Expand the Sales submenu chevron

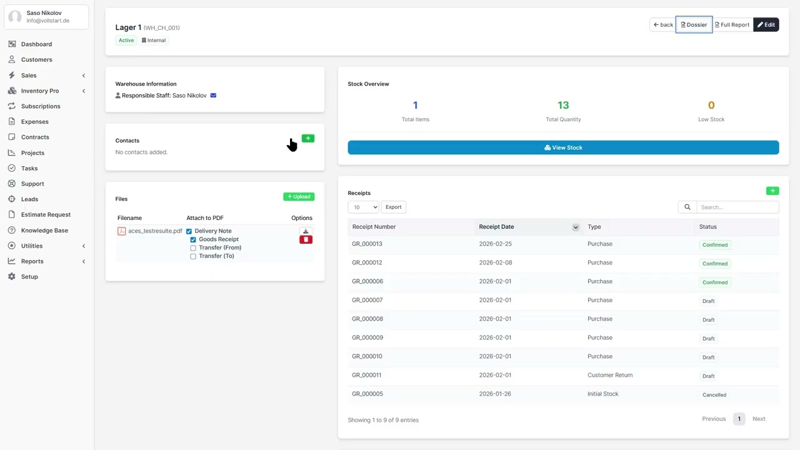click(x=84, y=76)
